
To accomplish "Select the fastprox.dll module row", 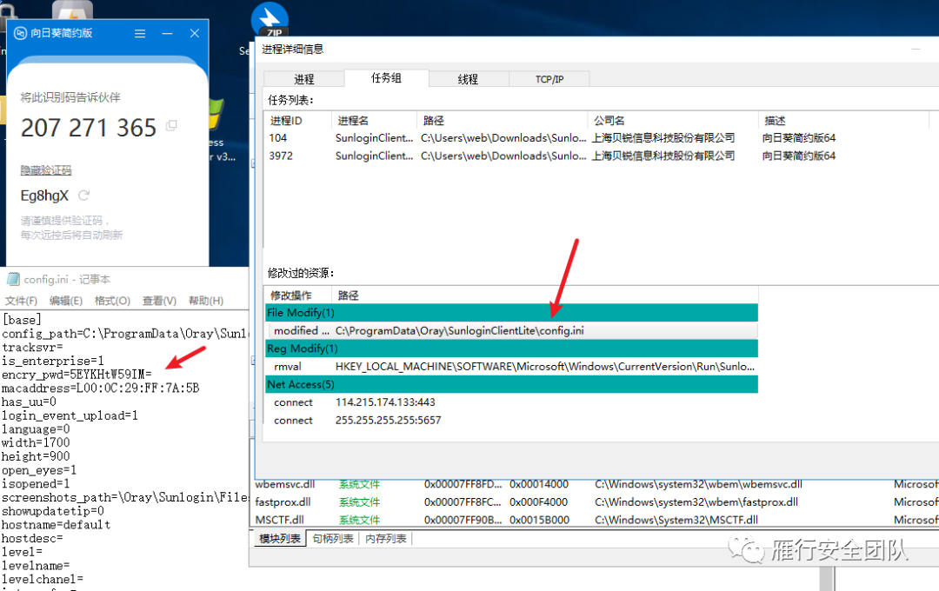I will click(596, 501).
